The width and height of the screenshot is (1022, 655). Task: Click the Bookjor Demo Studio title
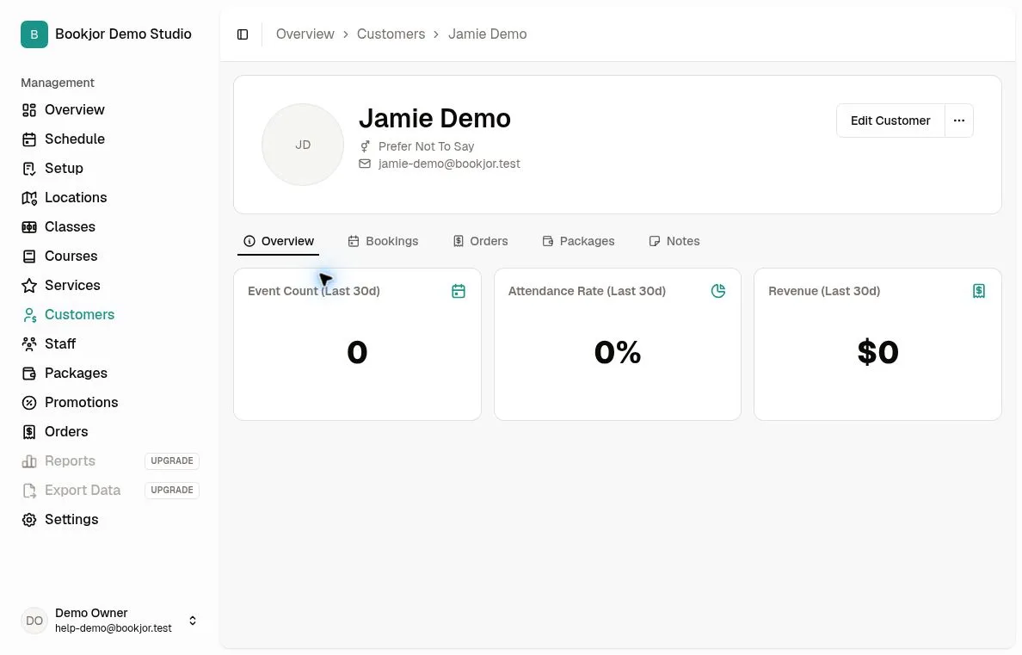123,34
